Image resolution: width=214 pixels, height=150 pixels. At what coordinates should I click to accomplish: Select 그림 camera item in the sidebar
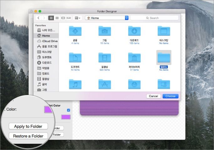click(46, 90)
